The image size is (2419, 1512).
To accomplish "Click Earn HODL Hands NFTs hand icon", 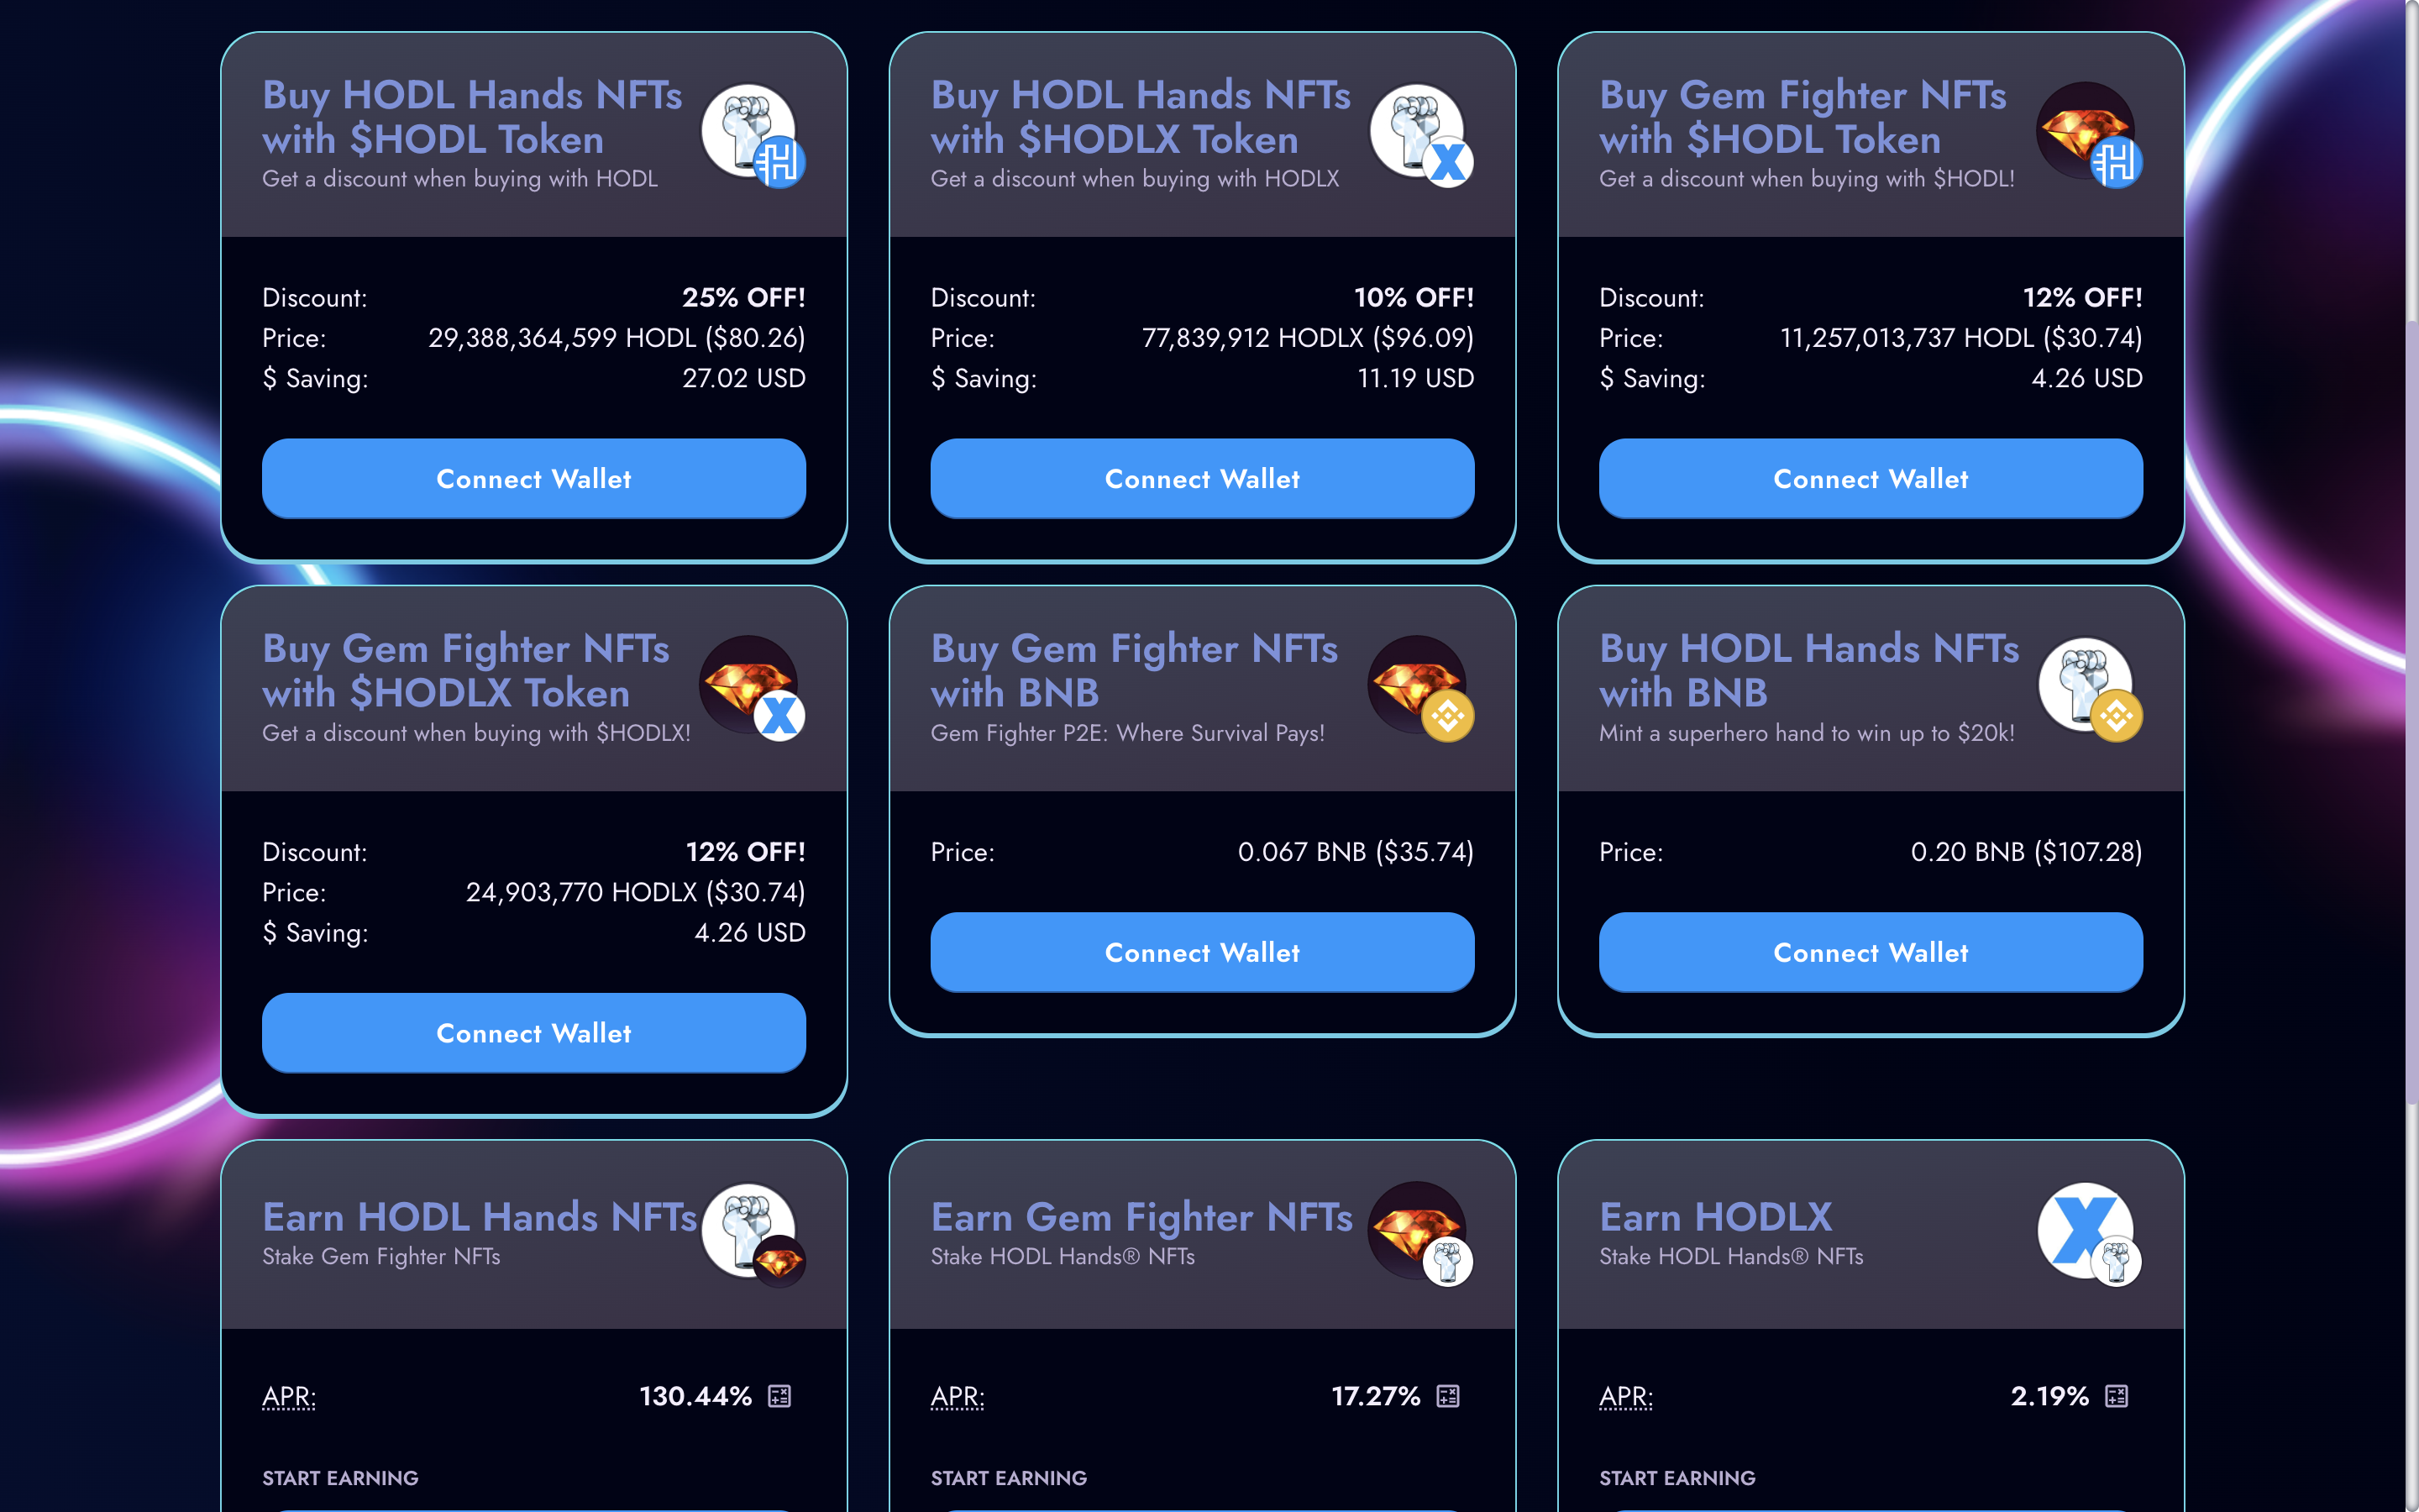I will coord(748,1231).
